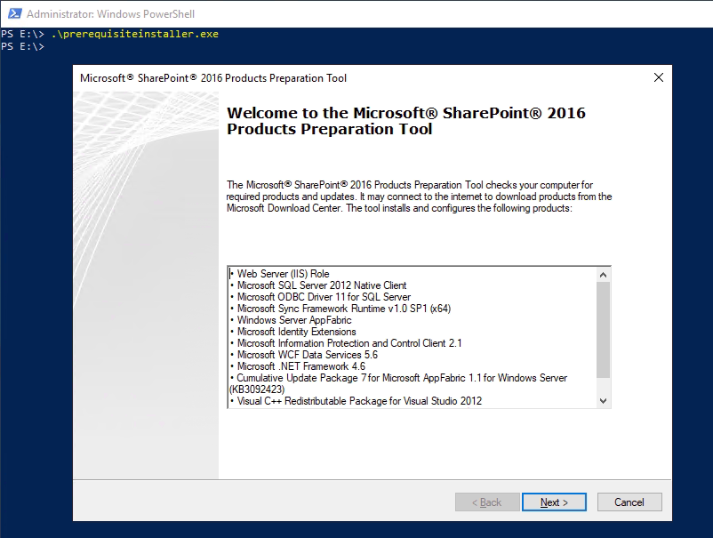The height and width of the screenshot is (538, 713).
Task: Click the PowerShell icon in title bar
Action: [x=14, y=13]
